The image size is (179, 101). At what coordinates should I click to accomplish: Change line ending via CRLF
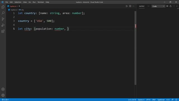[154, 100]
